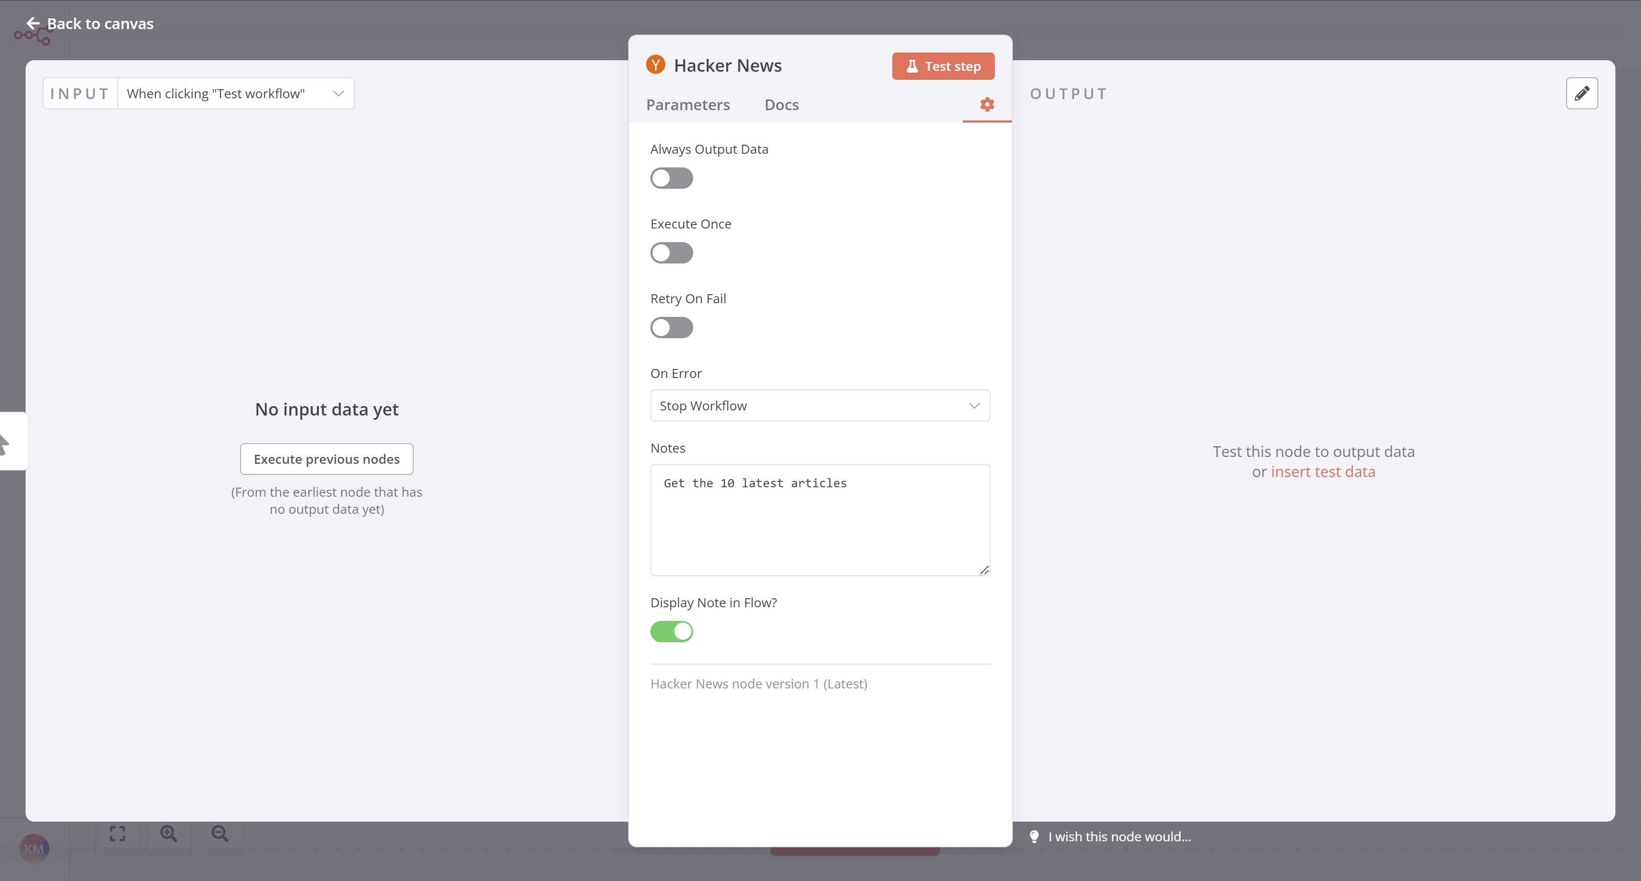Click the insert test data link
The image size is (1641, 881).
1323,471
